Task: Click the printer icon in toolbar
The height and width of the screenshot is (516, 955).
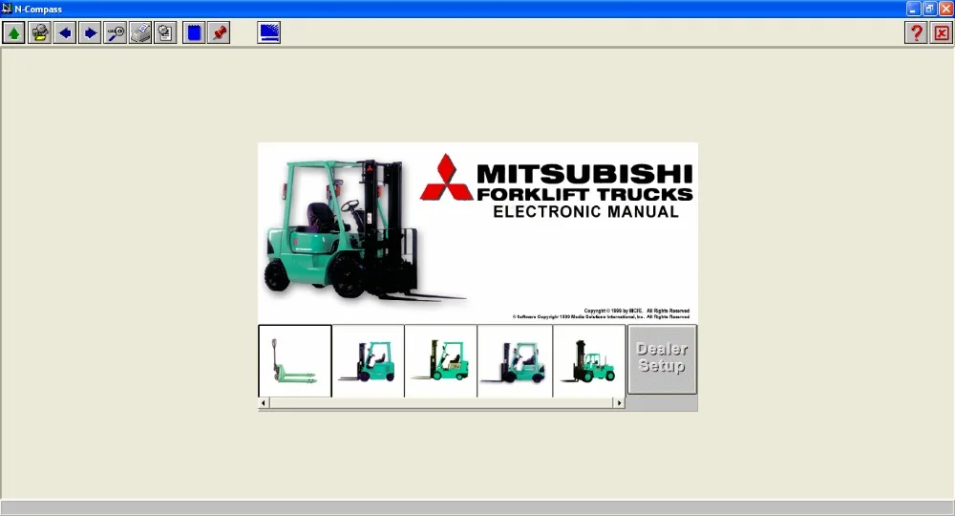Action: pyautogui.click(x=140, y=32)
